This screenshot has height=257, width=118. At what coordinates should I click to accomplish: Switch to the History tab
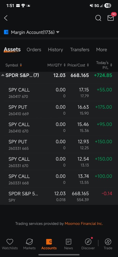tap(55, 50)
